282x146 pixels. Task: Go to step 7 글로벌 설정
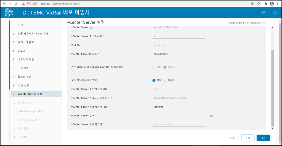click(x=36, y=77)
